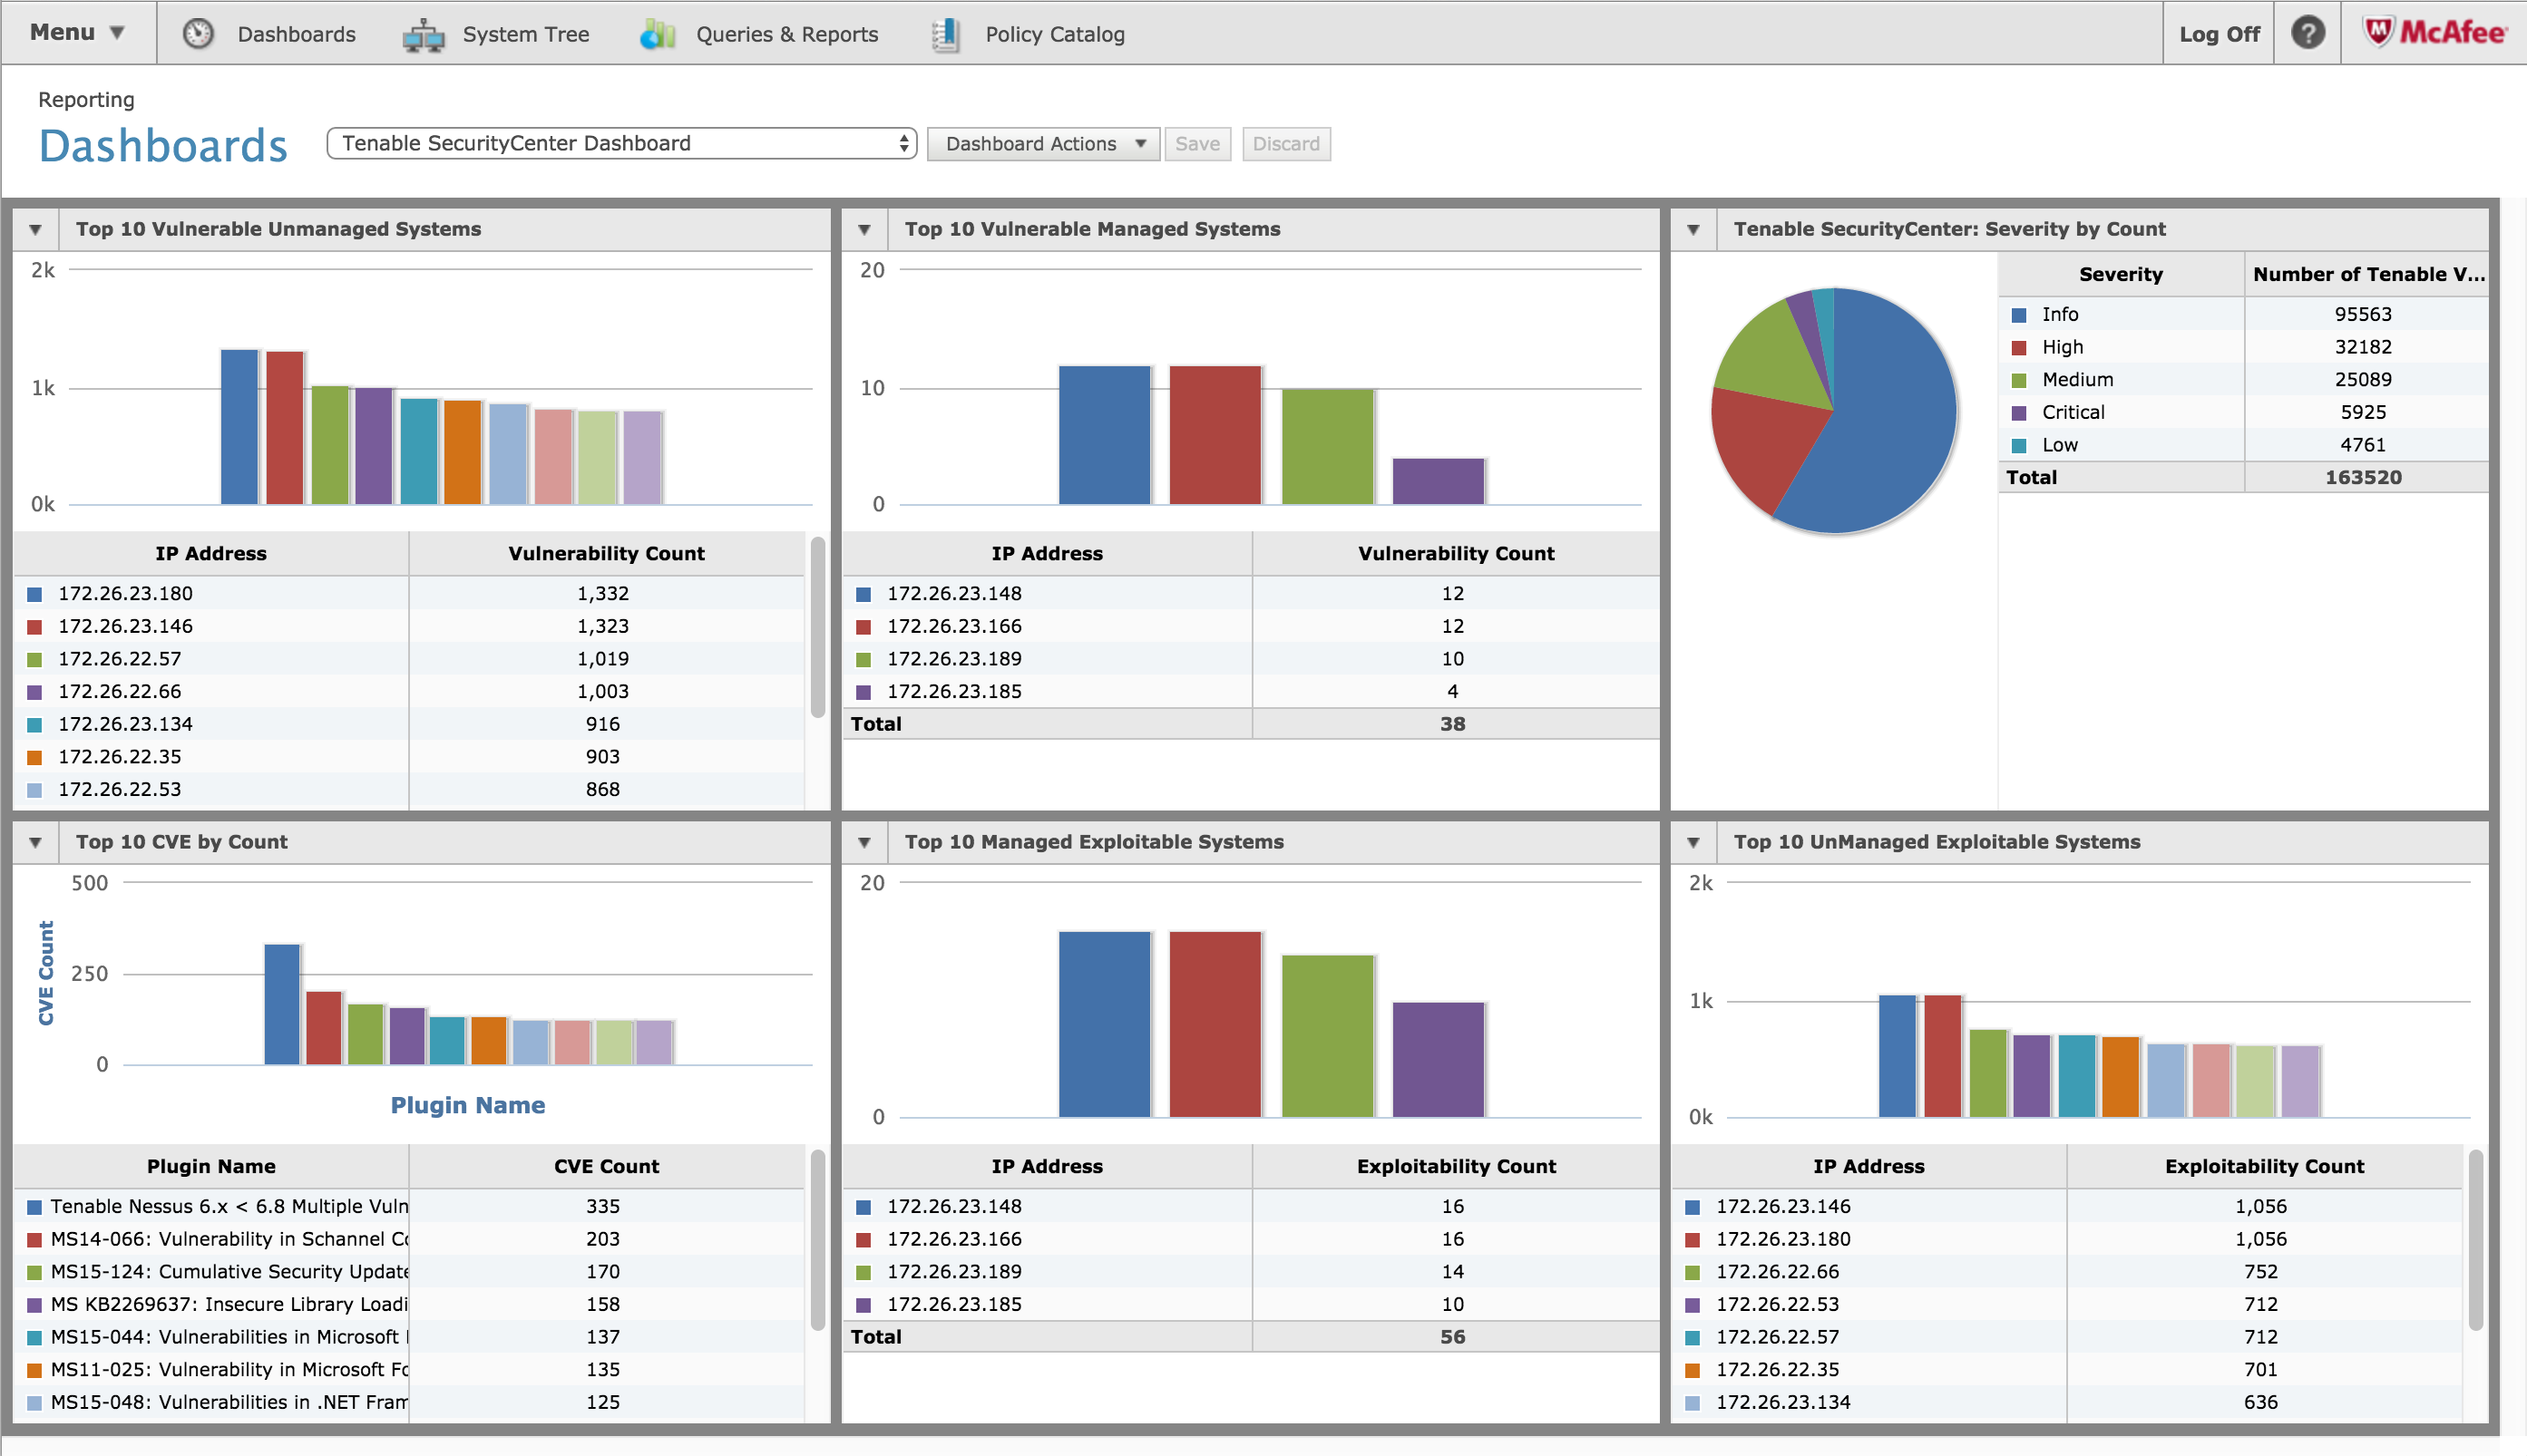
Task: Collapse Severity by Count panel arrow
Action: pos(1693,230)
